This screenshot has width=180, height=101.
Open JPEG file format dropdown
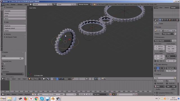(x=159, y=86)
